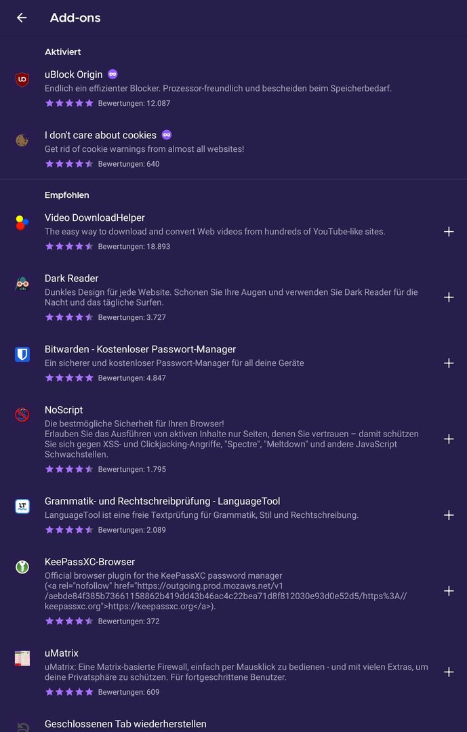Tap the Dark Reader add-on icon

pos(22,284)
